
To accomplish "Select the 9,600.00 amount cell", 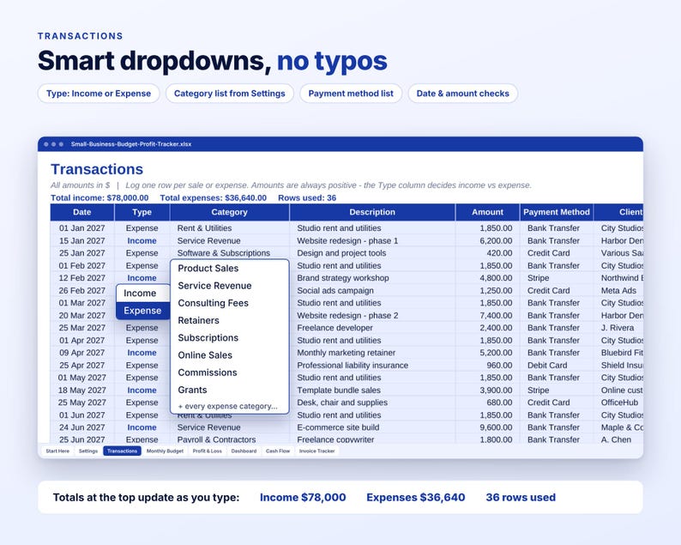I will [487, 427].
